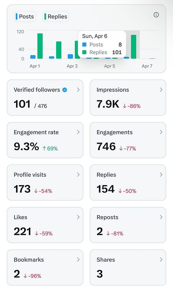Screen dimensions: 173x287
Task: Open Impressions details chevron
Action: tap(161, 90)
